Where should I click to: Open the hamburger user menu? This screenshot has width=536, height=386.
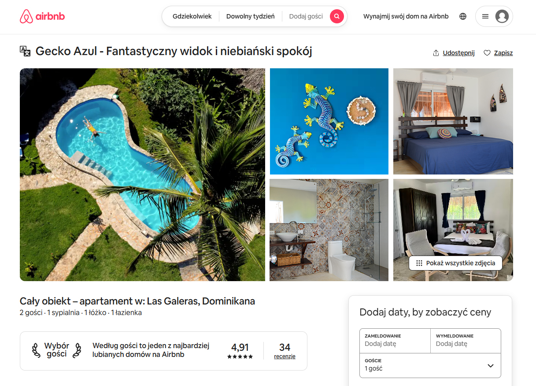[x=485, y=17]
